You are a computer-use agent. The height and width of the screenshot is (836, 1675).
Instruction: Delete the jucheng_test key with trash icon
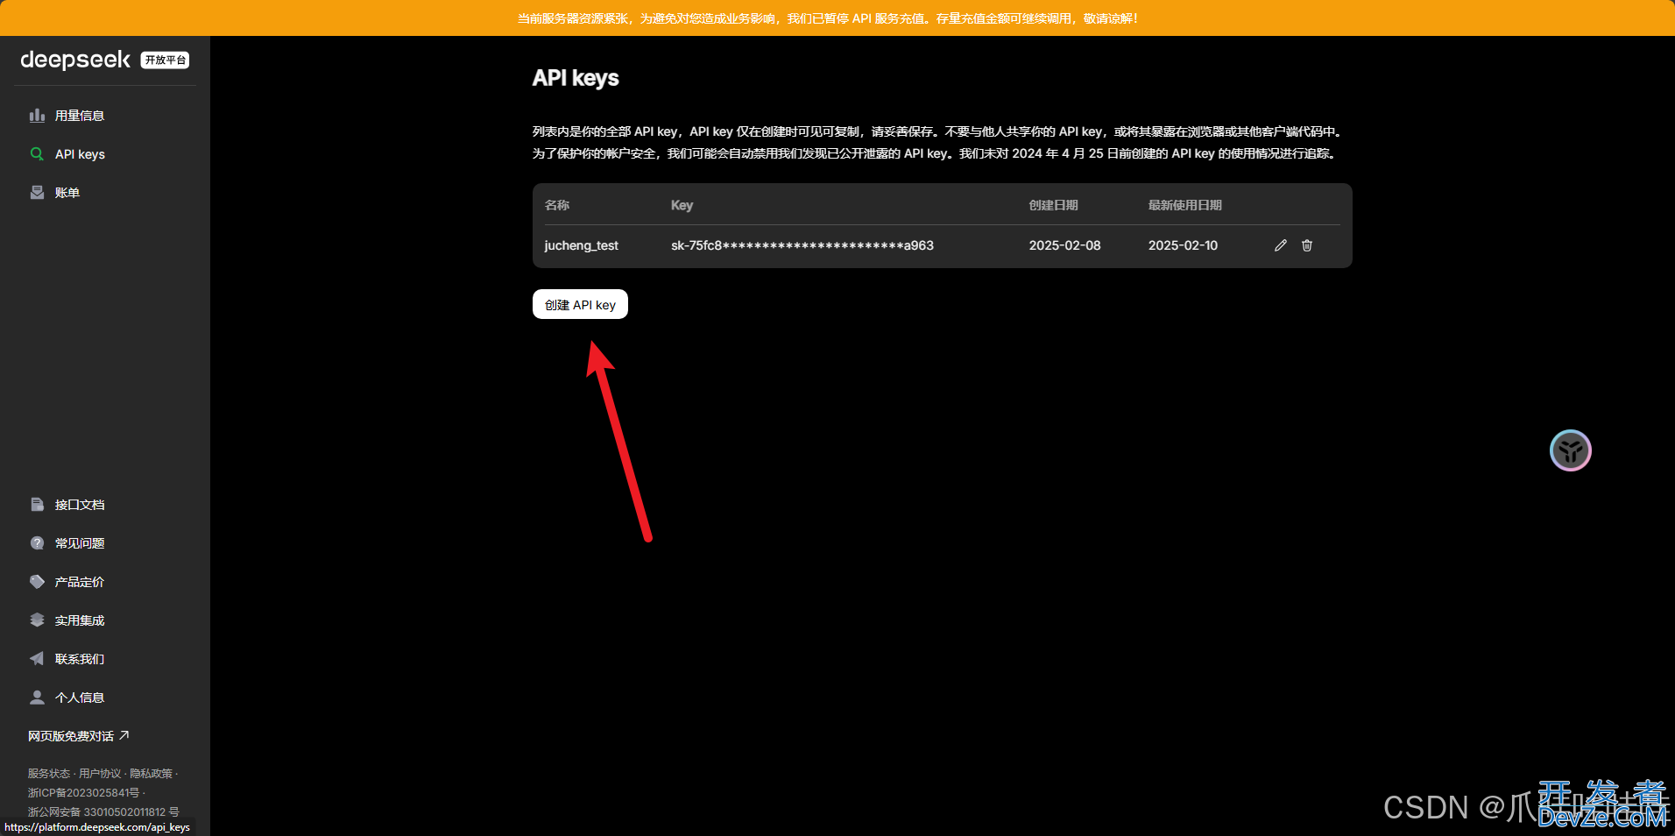(x=1307, y=245)
